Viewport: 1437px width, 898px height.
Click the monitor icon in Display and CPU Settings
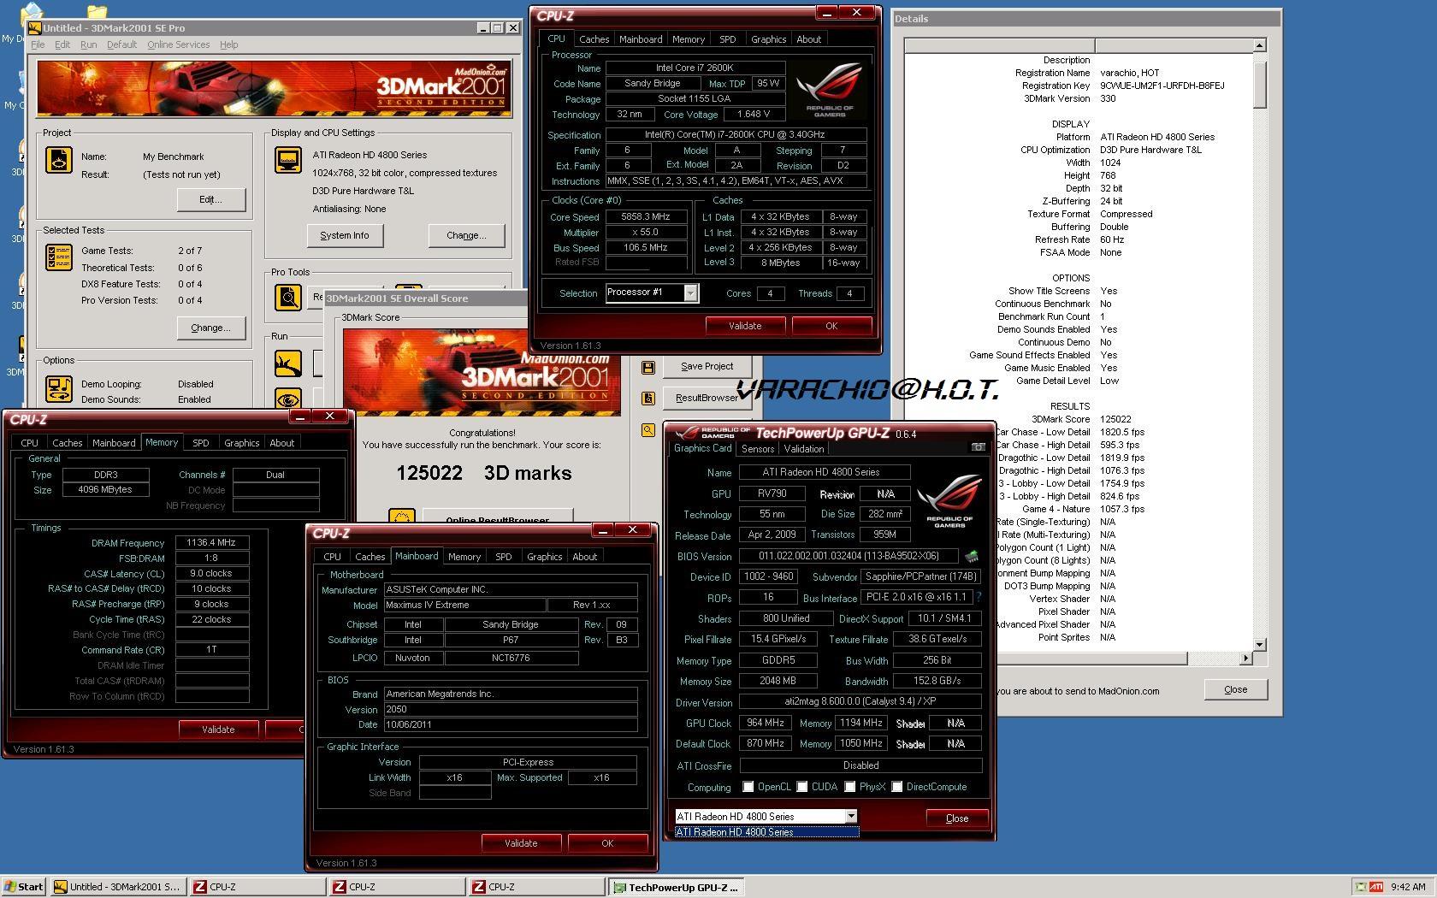point(287,160)
